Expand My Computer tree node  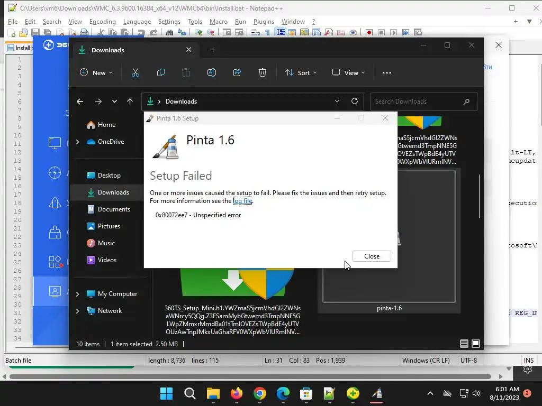[x=77, y=294]
